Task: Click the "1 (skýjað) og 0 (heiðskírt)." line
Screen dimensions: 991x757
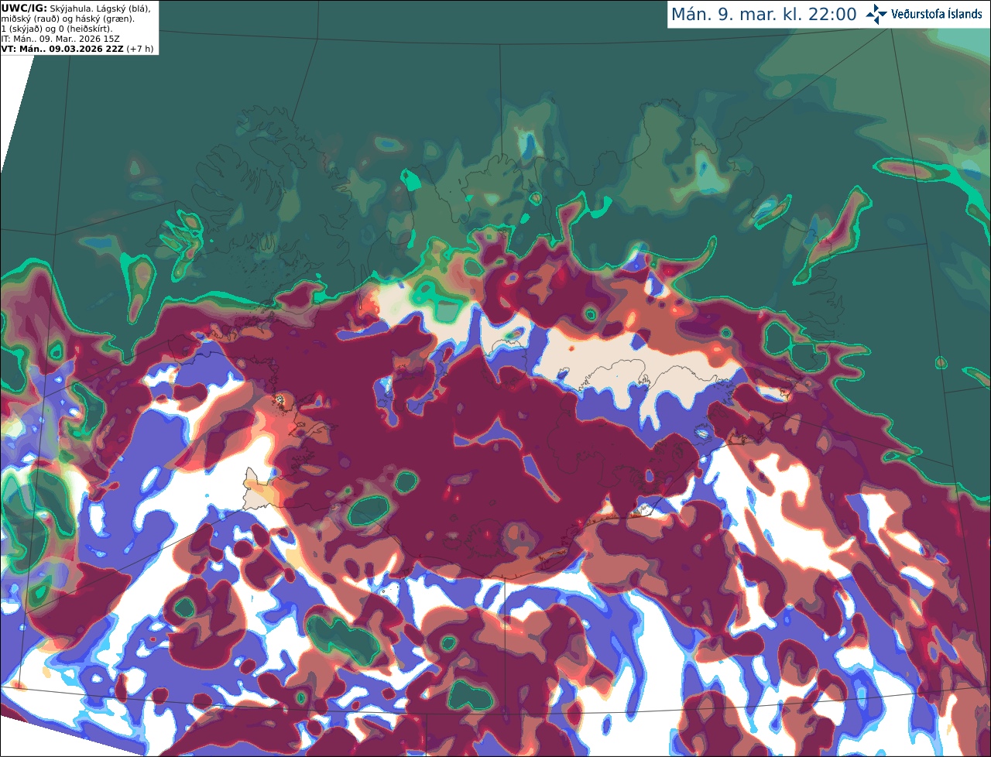Action: tap(57, 29)
